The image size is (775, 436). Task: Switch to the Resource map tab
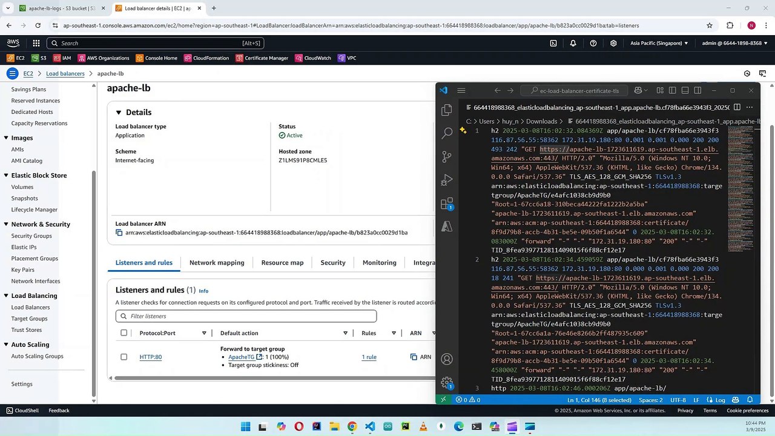point(282,263)
